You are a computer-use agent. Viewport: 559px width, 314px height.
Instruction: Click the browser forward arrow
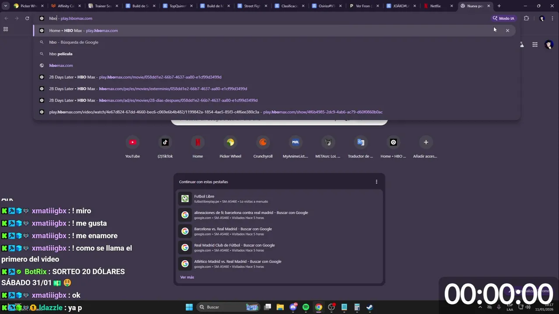click(x=17, y=18)
